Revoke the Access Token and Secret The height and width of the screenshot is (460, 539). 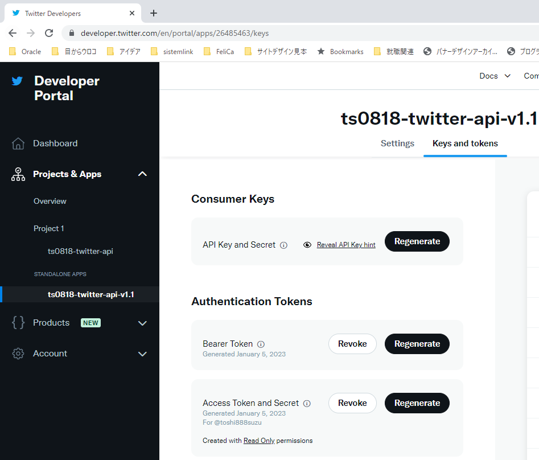352,403
